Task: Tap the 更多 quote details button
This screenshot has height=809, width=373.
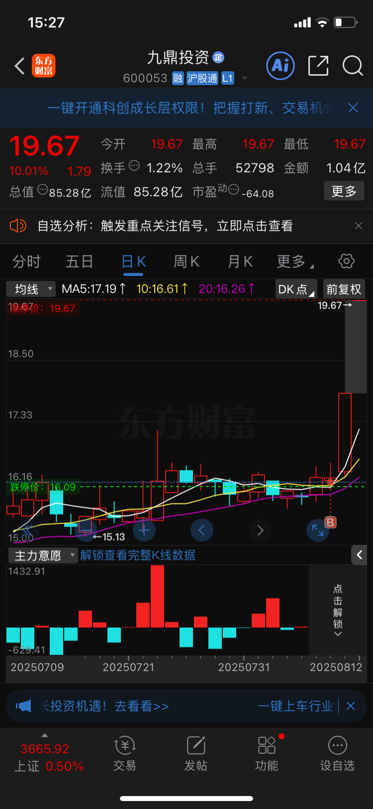Action: pyautogui.click(x=344, y=191)
